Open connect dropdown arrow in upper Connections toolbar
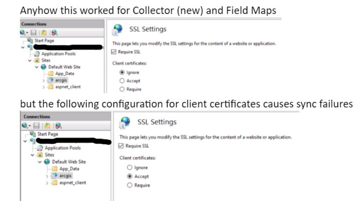Viewport: 360px width, 201px height. 27,33
